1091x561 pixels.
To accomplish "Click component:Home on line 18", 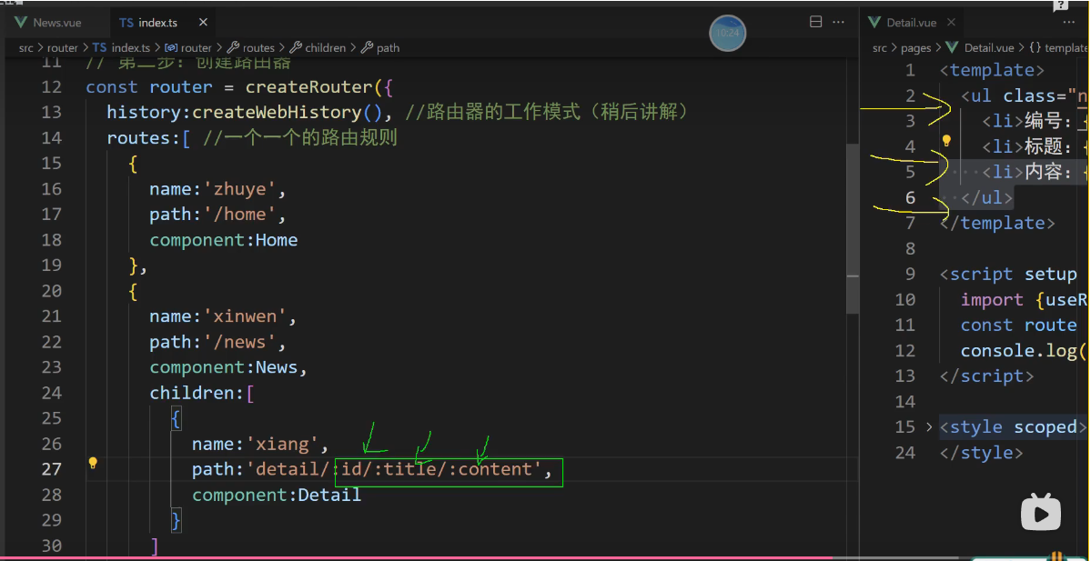I will (223, 240).
